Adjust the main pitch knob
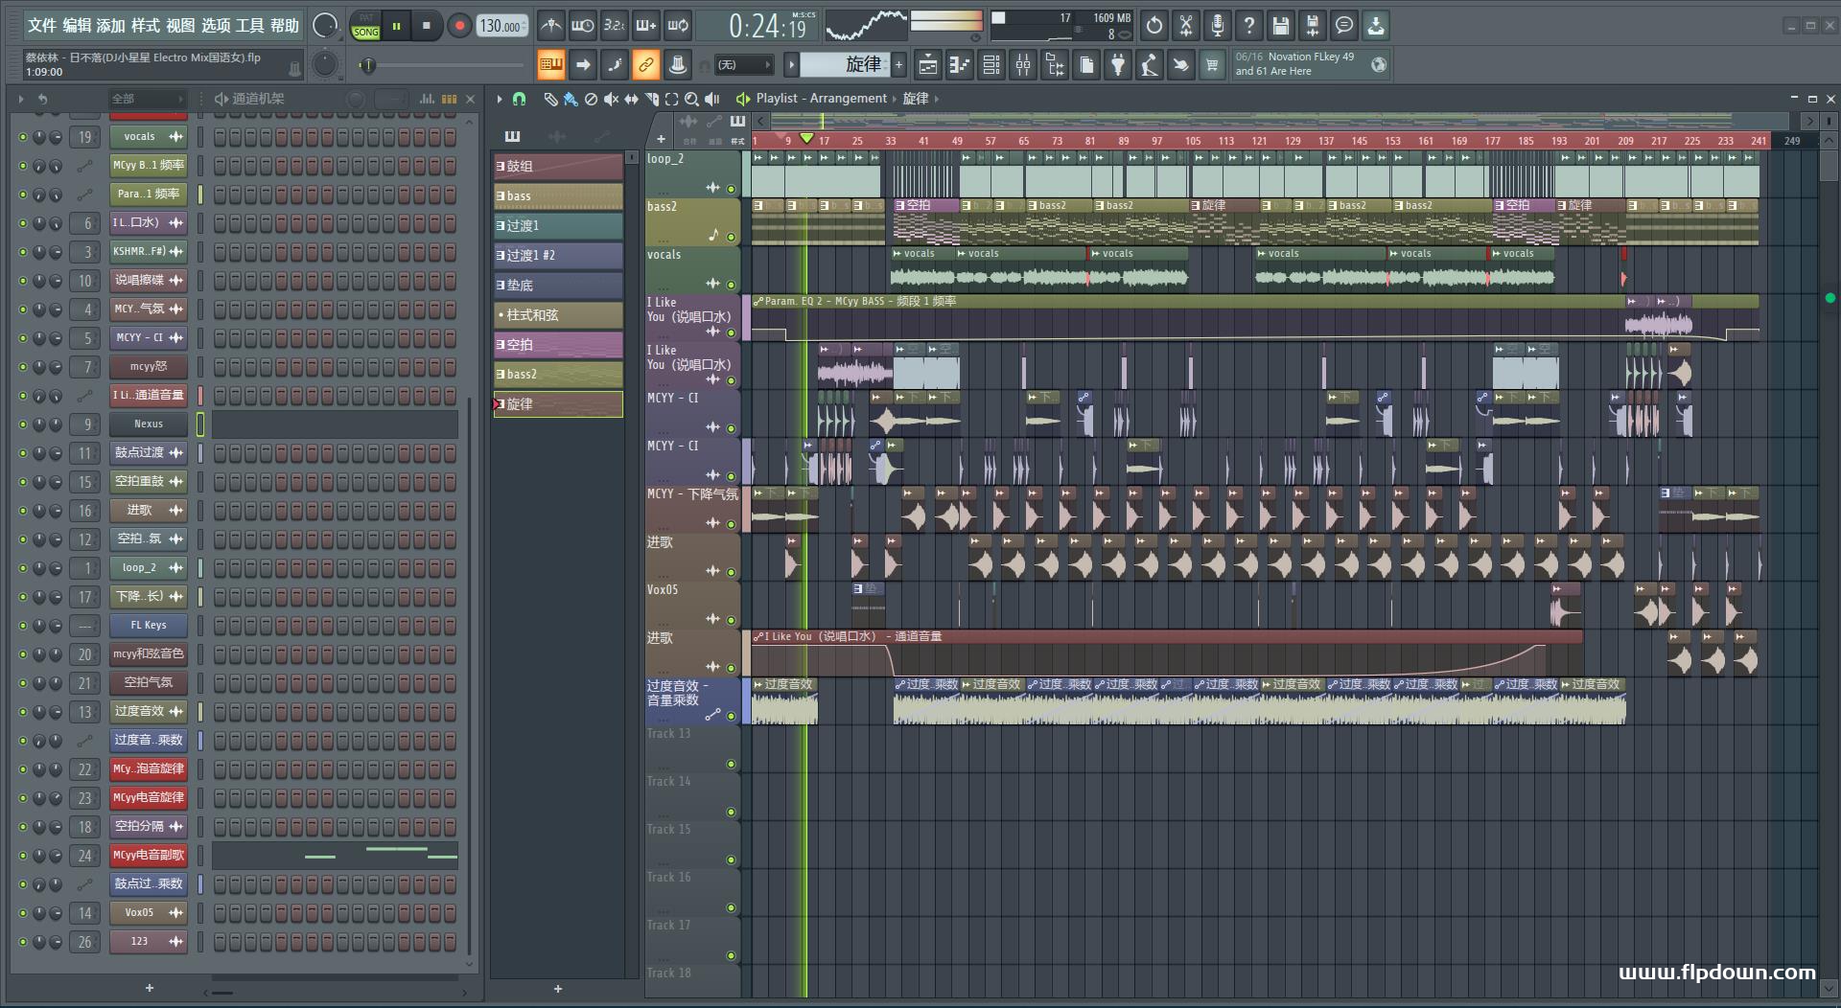The image size is (1841, 1008). pyautogui.click(x=325, y=64)
